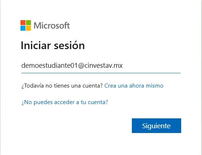202x155 pixels.
Task: Click the word "Iniciar" in the heading
Action: click(36, 45)
